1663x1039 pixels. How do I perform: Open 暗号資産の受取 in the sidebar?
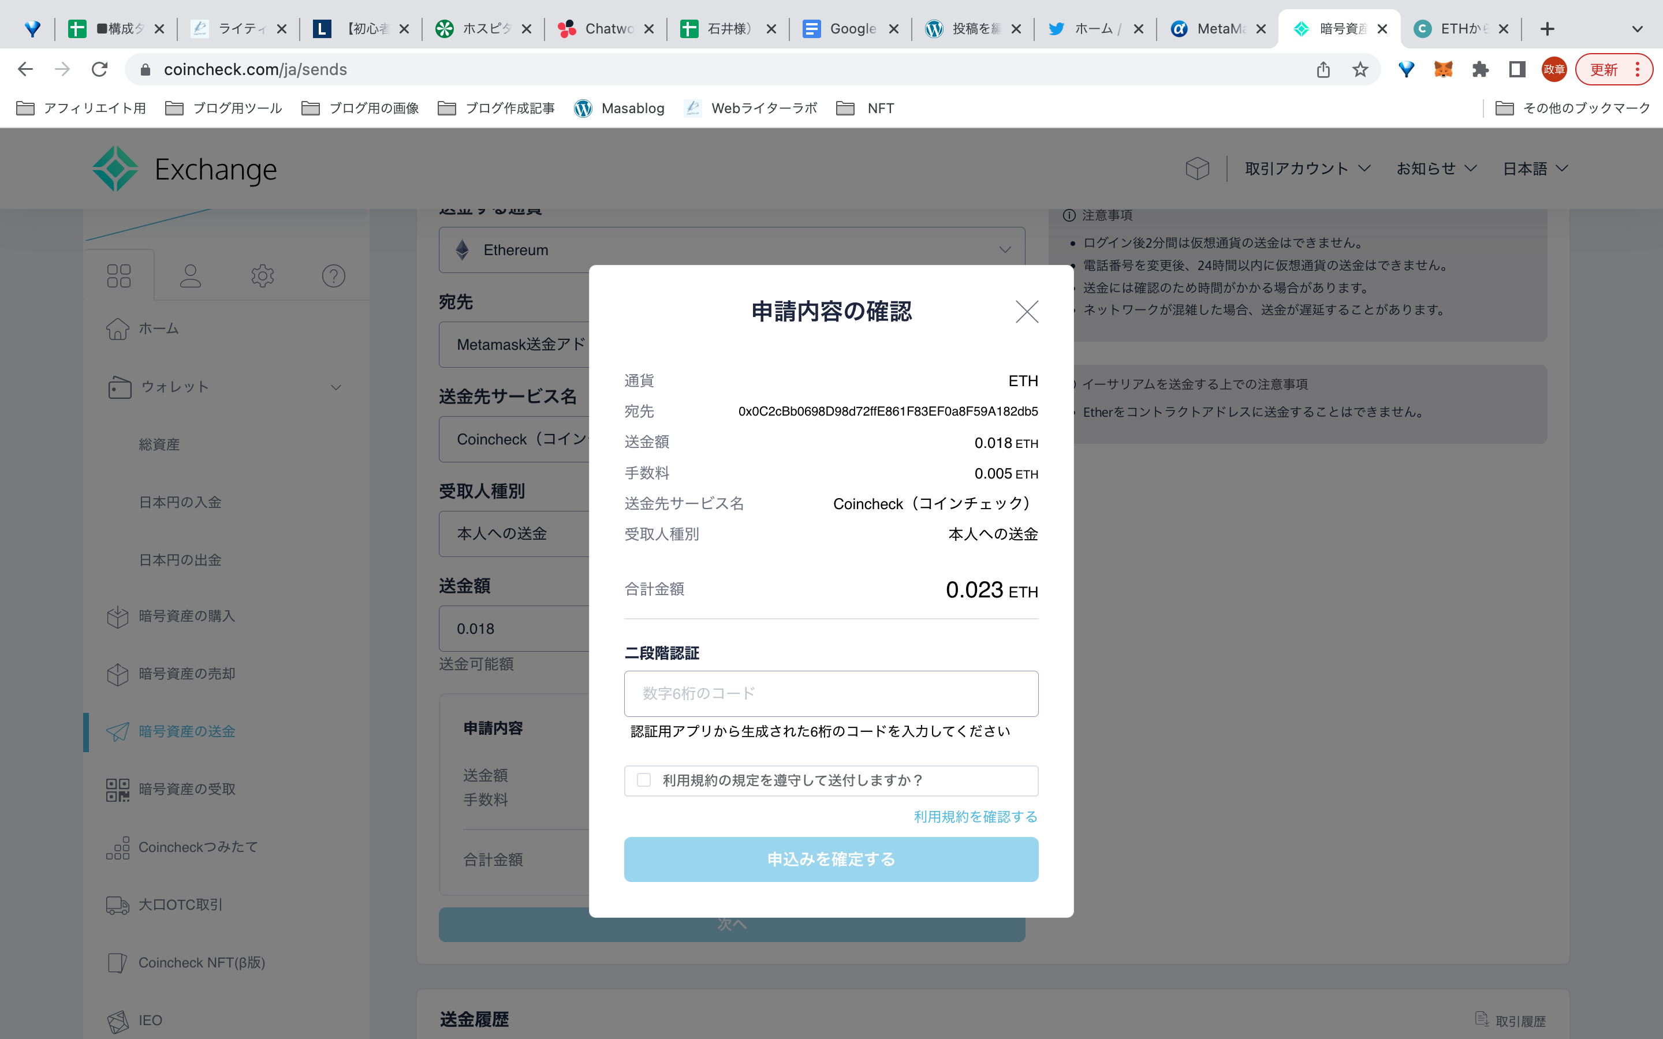pos(171,790)
